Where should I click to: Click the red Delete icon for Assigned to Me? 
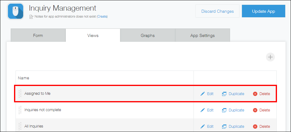tap(255, 94)
